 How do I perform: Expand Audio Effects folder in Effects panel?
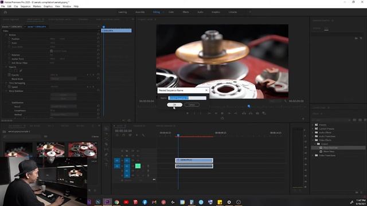pos(313,132)
